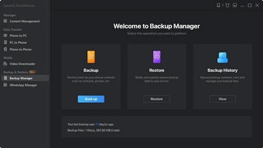Select PC to Phone in sidebar
Viewport: 263px width, 148px height.
tap(18, 42)
